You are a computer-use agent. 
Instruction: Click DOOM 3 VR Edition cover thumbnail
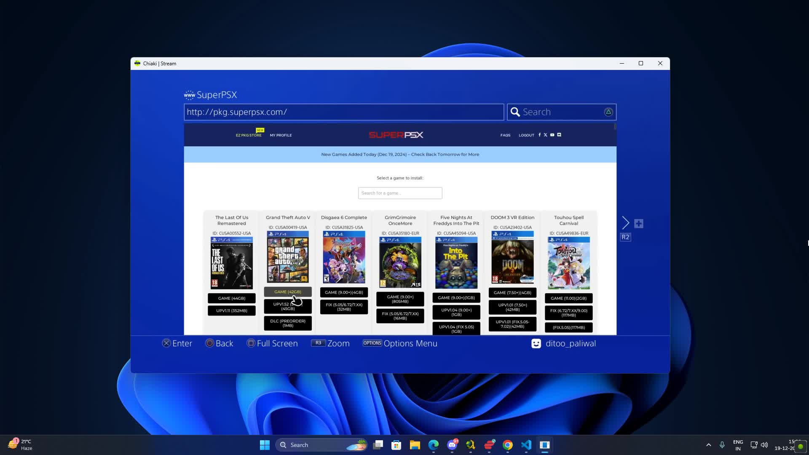click(512, 257)
